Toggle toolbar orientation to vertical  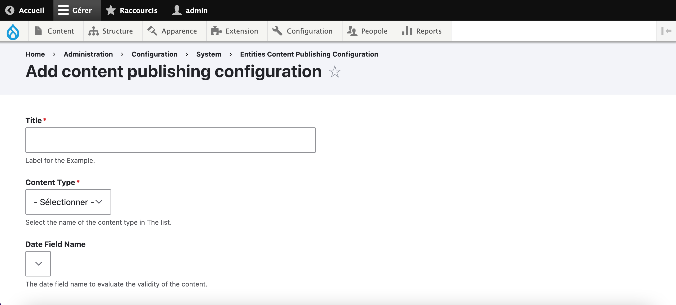click(666, 31)
